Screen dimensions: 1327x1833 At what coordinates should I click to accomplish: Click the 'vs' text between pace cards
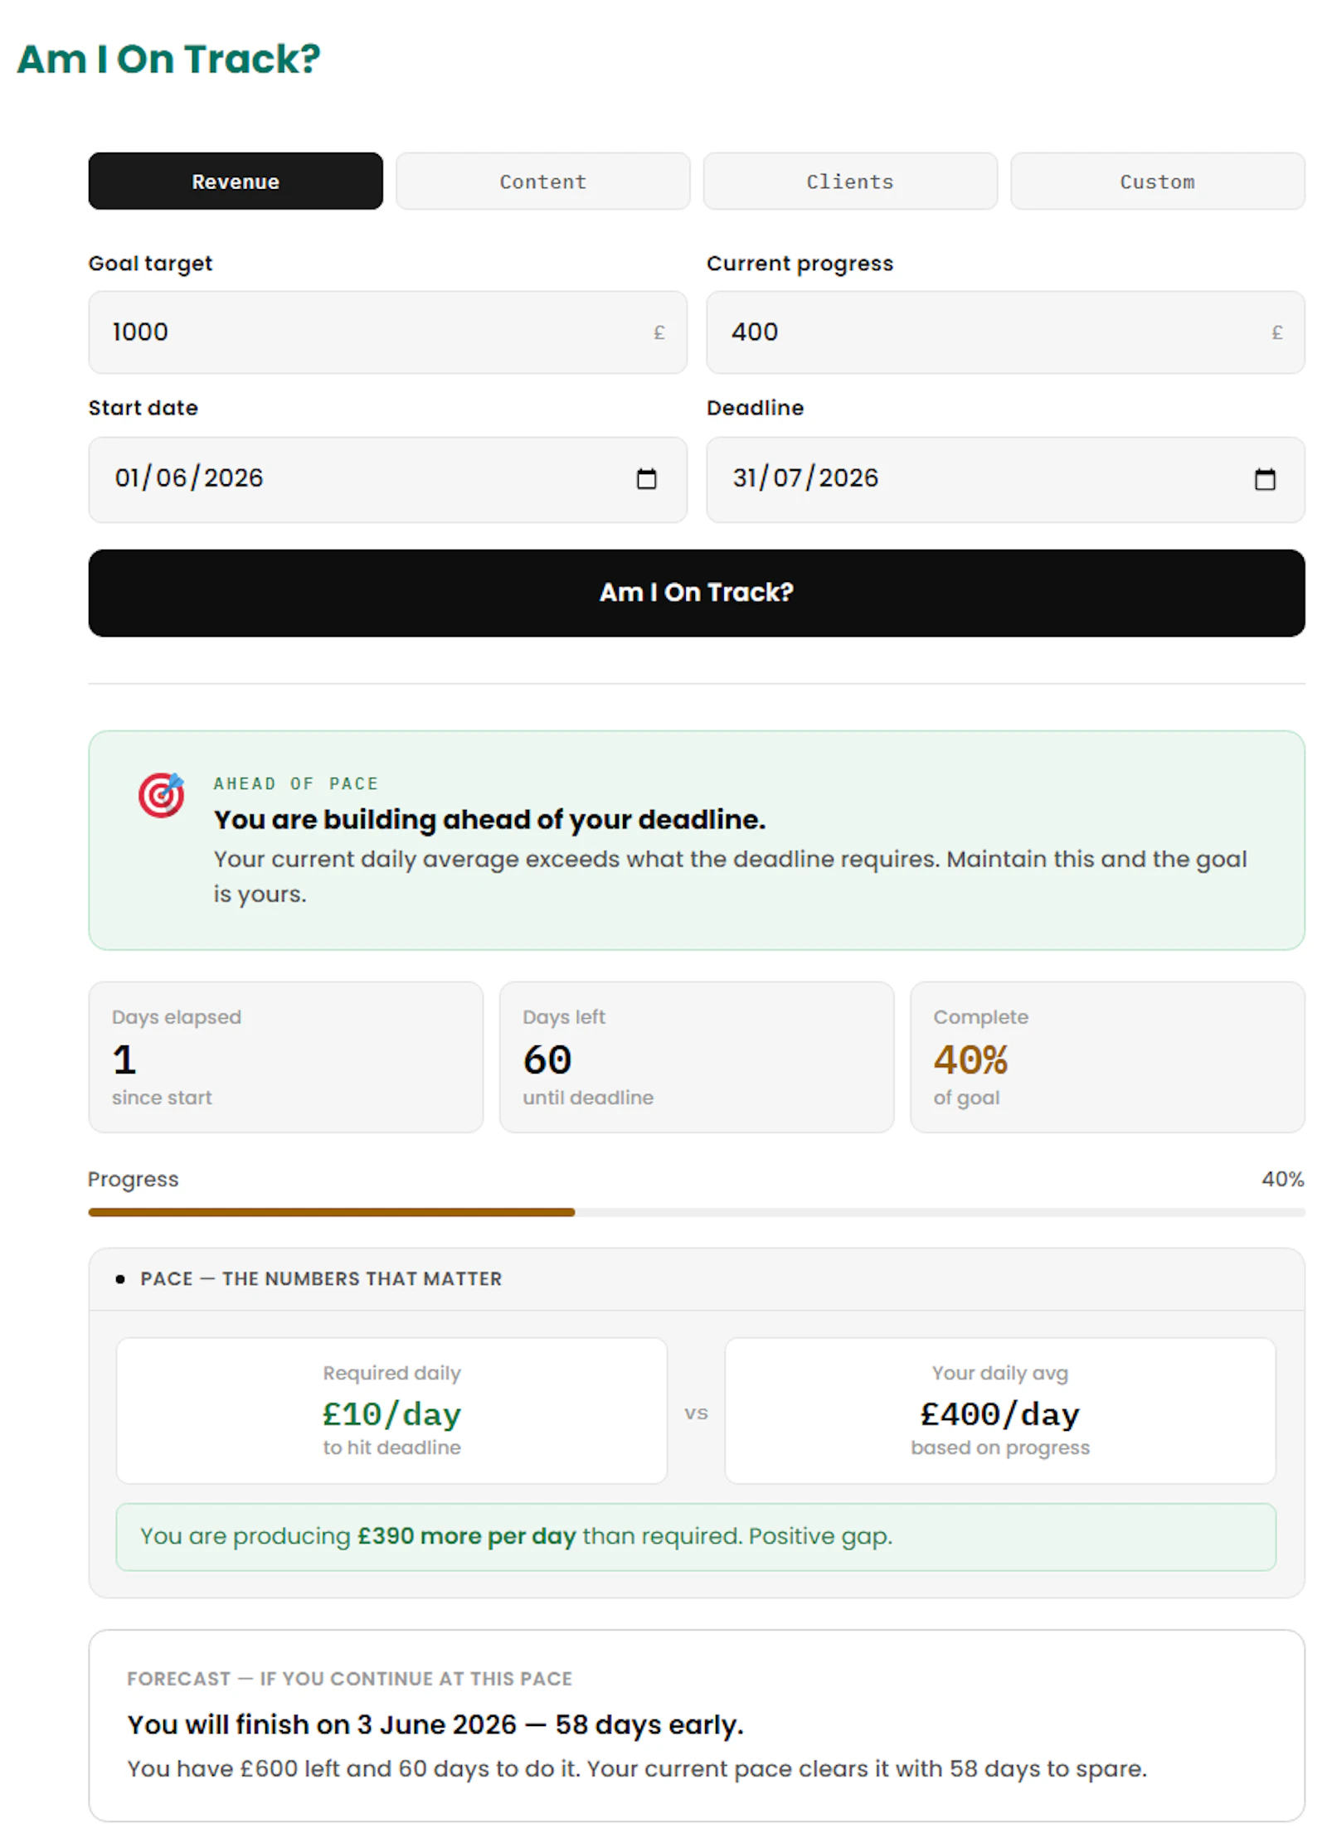pyautogui.click(x=696, y=1413)
